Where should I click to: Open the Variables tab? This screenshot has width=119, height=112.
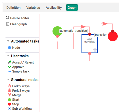coord(33,7)
